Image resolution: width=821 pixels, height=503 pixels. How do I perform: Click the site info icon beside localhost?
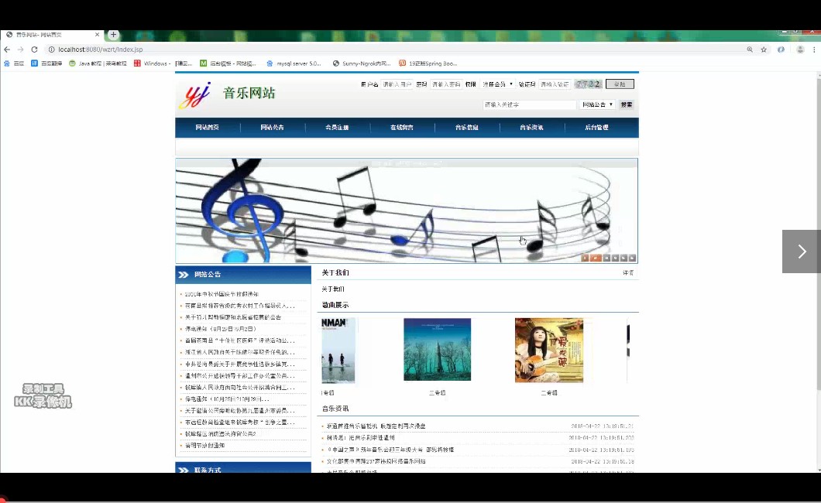pyautogui.click(x=51, y=50)
